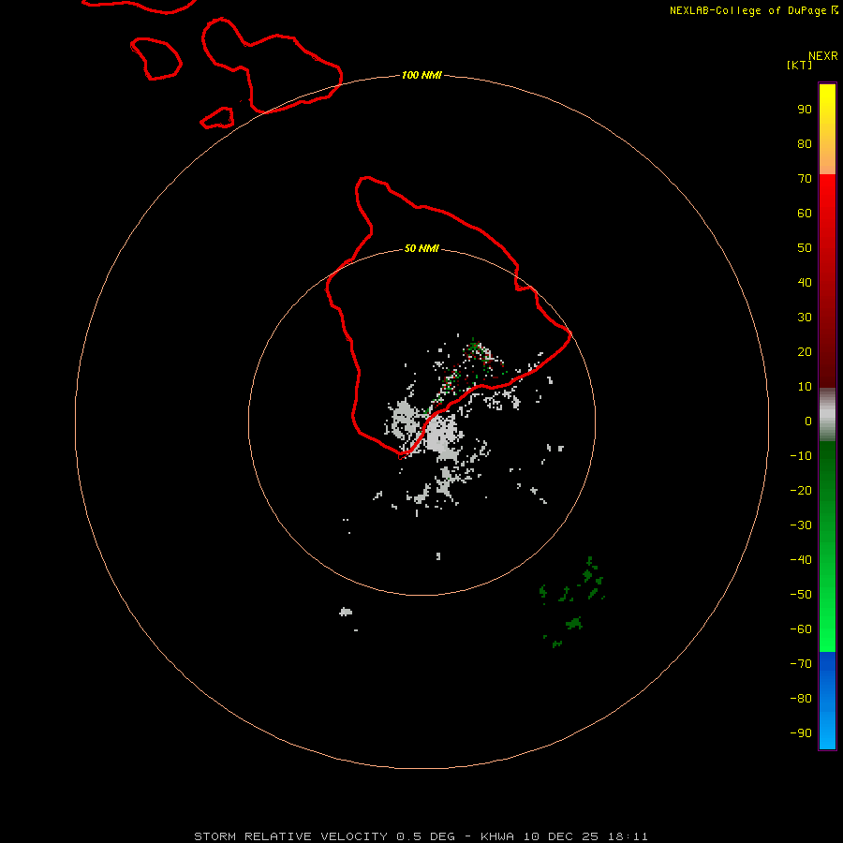The width and height of the screenshot is (843, 843).
Task: Click the -40 value on the velocity scale
Action: [801, 560]
